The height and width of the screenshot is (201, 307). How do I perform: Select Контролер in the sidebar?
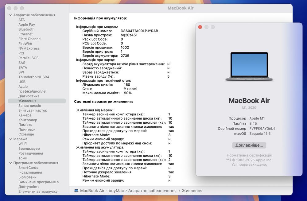(x=28, y=120)
